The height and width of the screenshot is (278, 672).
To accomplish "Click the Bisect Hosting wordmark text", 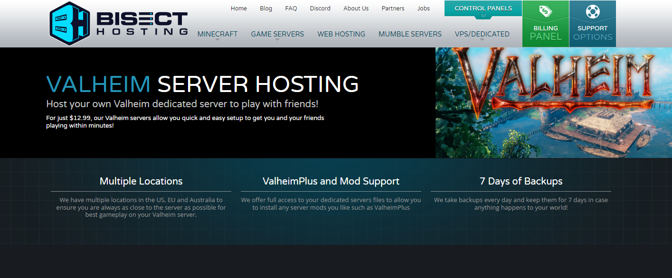I will [x=142, y=24].
